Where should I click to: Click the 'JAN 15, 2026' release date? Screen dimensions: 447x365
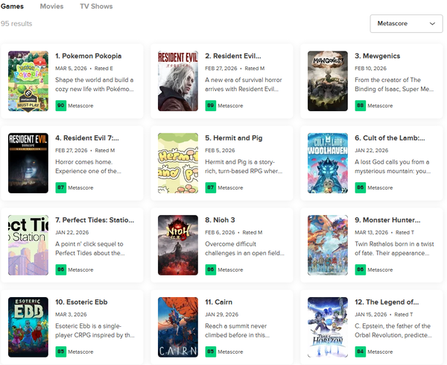371,314
